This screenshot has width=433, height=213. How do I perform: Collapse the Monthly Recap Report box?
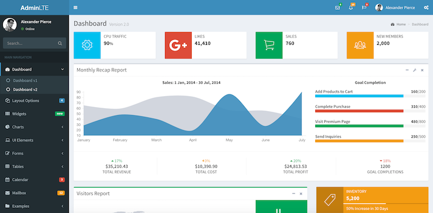pos(407,70)
